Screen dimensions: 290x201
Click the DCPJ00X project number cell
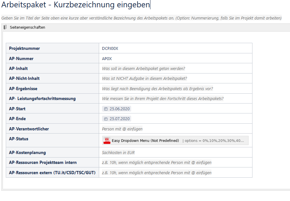[x=175, y=48]
